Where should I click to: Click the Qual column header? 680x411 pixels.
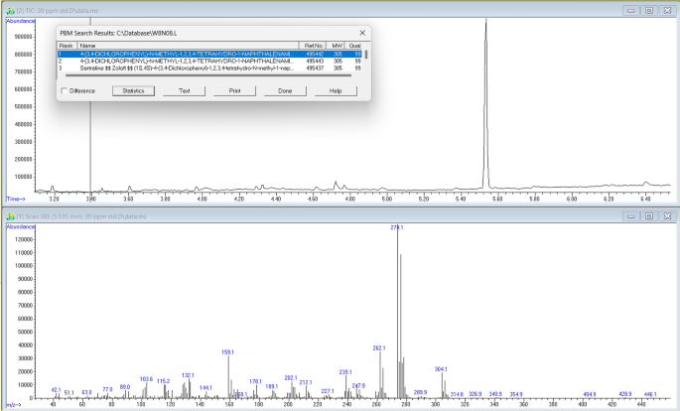[354, 46]
